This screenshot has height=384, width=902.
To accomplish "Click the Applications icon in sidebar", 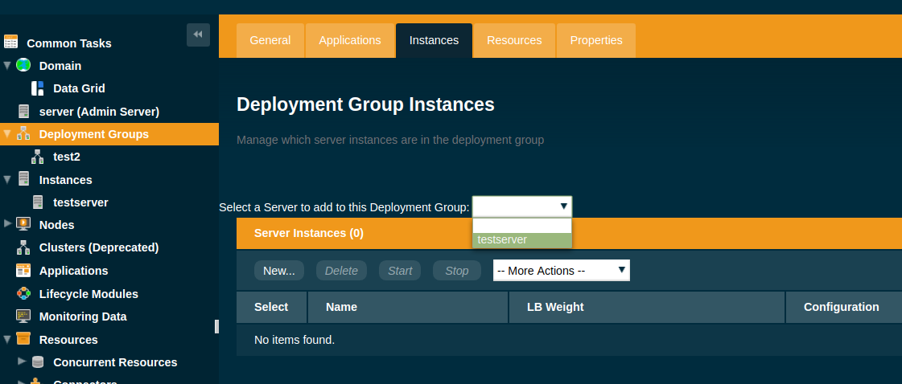I will [x=23, y=271].
